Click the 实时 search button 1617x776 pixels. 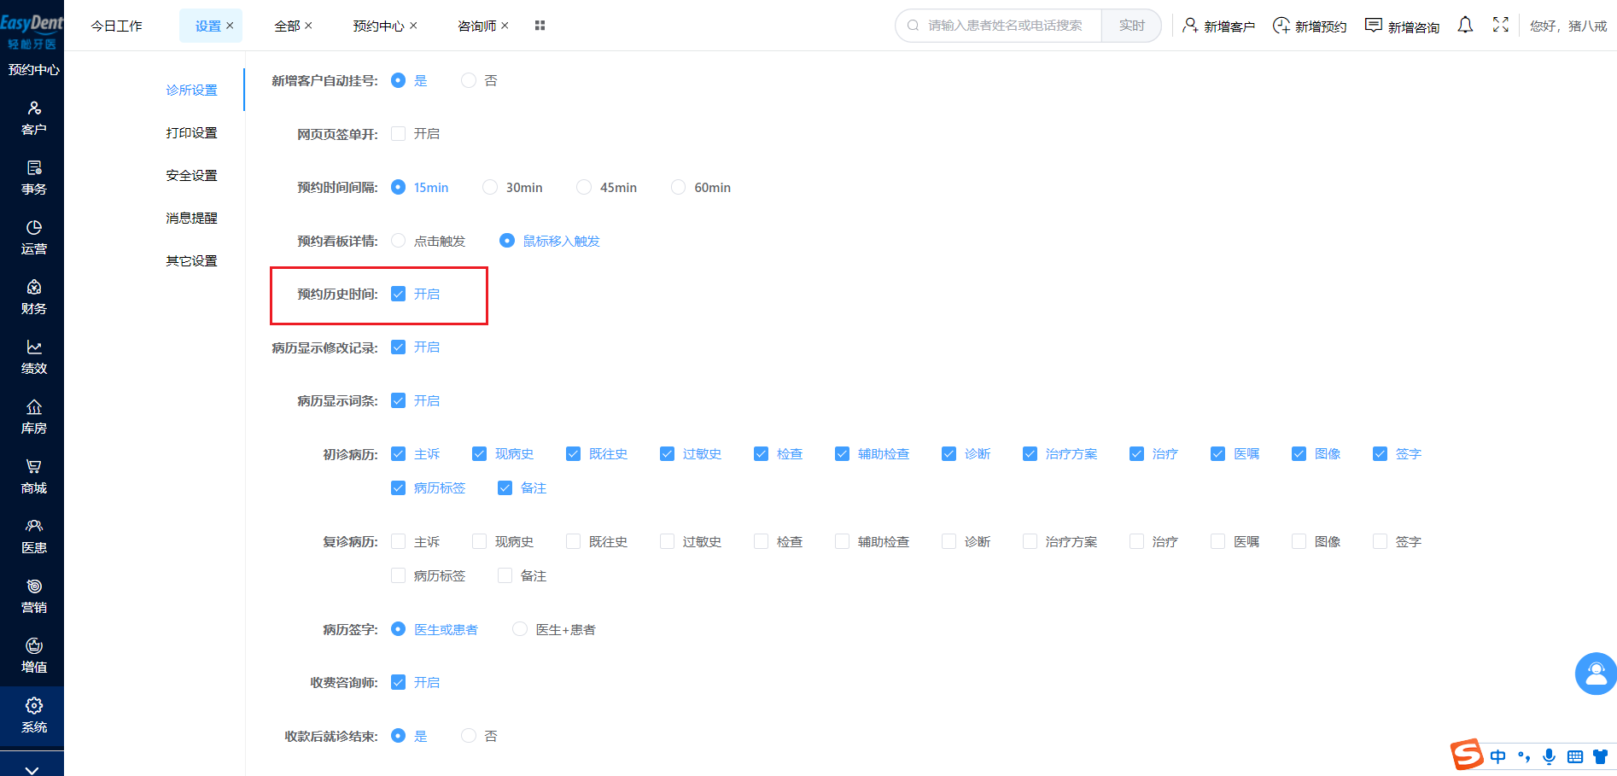coord(1131,26)
